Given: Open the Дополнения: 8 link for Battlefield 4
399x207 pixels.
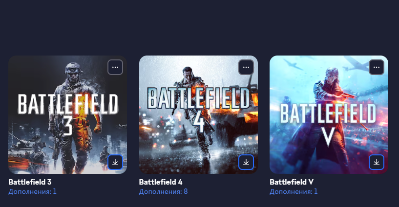Looking at the screenshot, I should 164,191.
